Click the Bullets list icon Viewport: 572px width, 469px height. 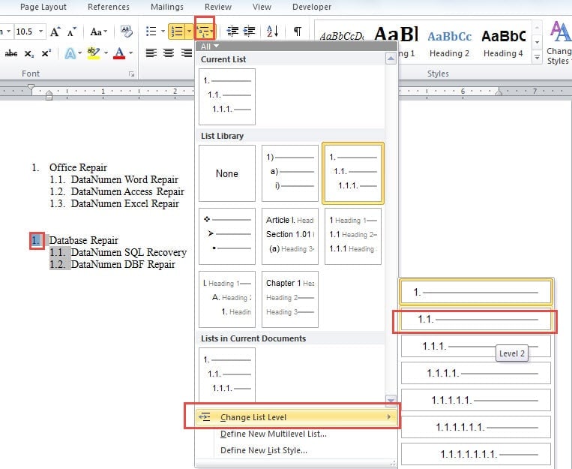point(151,32)
